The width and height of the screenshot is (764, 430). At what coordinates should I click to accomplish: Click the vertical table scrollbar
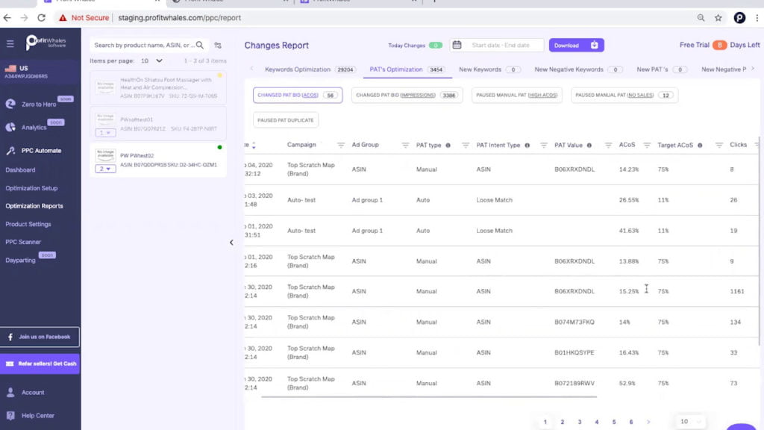coord(759,241)
